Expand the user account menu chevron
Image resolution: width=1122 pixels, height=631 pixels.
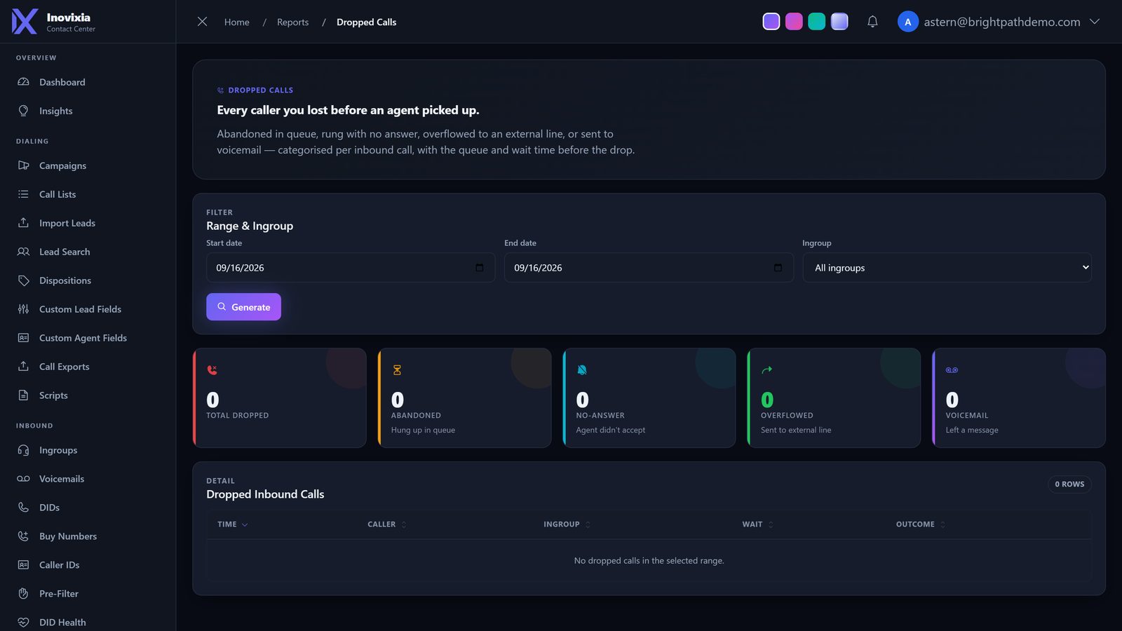[1095, 22]
